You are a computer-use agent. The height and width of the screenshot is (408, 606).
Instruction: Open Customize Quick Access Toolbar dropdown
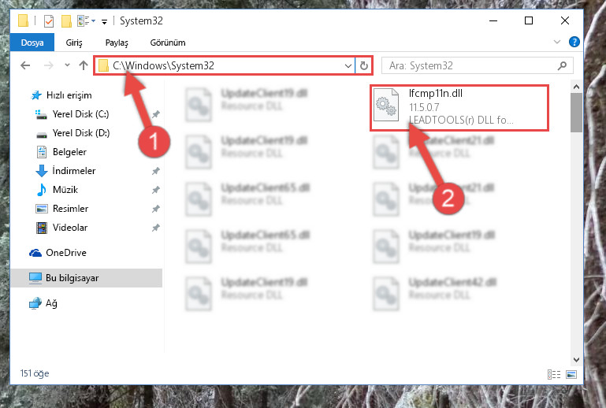tap(104, 21)
